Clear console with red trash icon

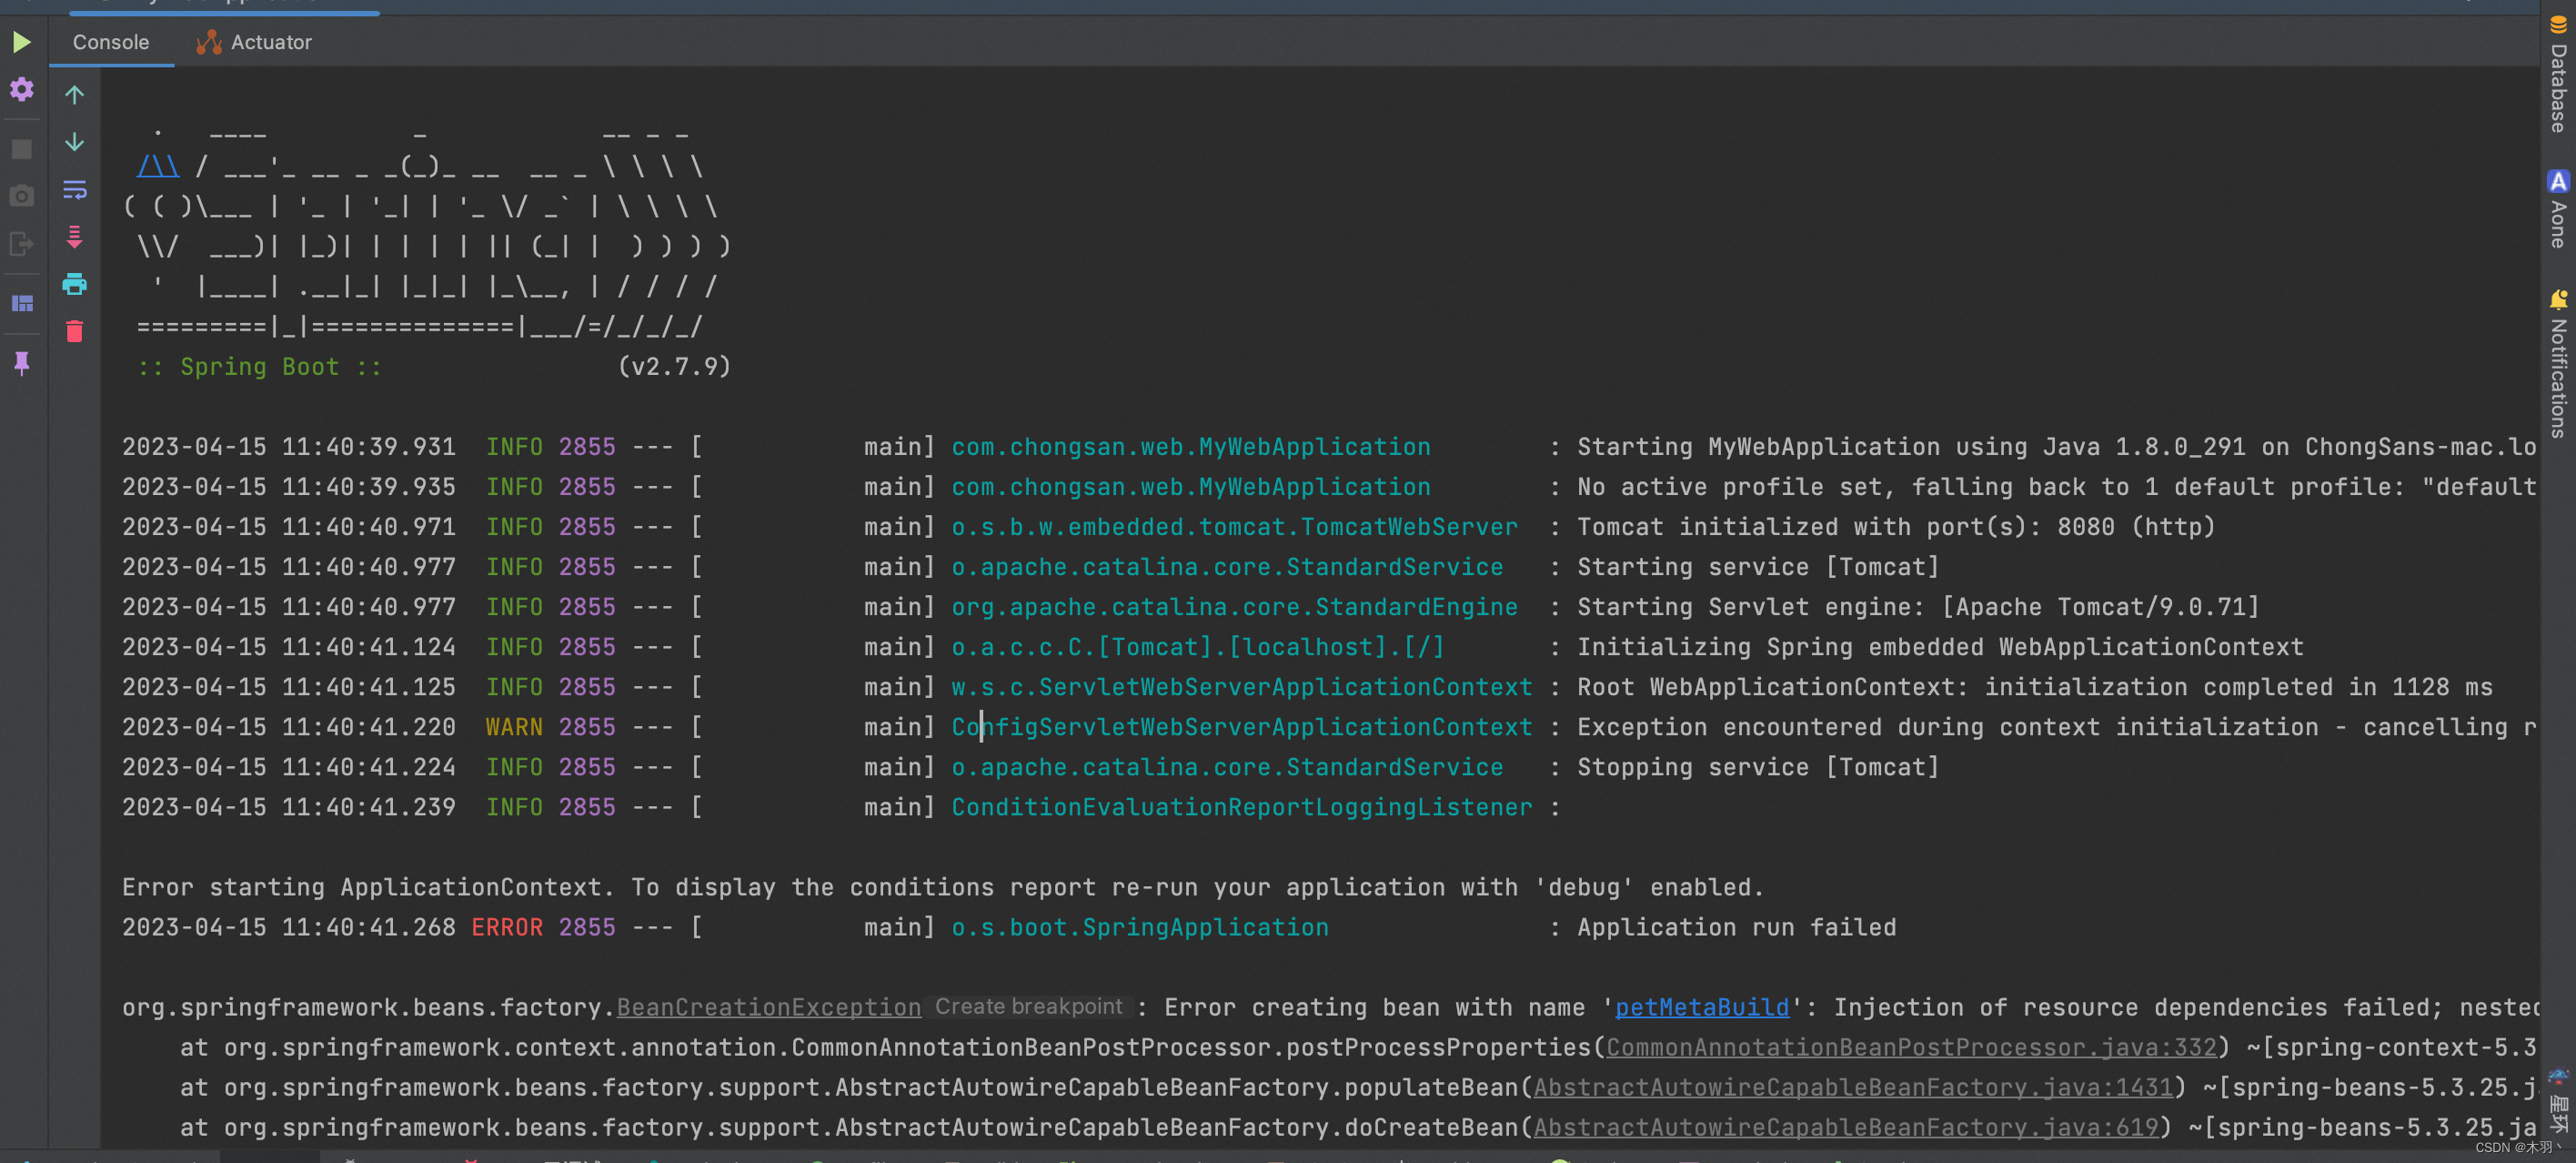pyautogui.click(x=74, y=331)
